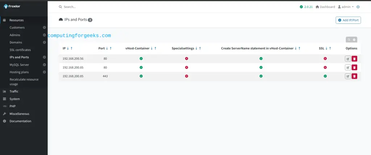Edit the 192.168.200.85 port 80 entry

click(x=348, y=68)
